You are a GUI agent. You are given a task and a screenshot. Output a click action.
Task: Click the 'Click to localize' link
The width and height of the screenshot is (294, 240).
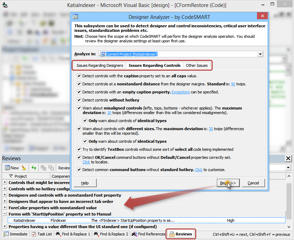86,162
